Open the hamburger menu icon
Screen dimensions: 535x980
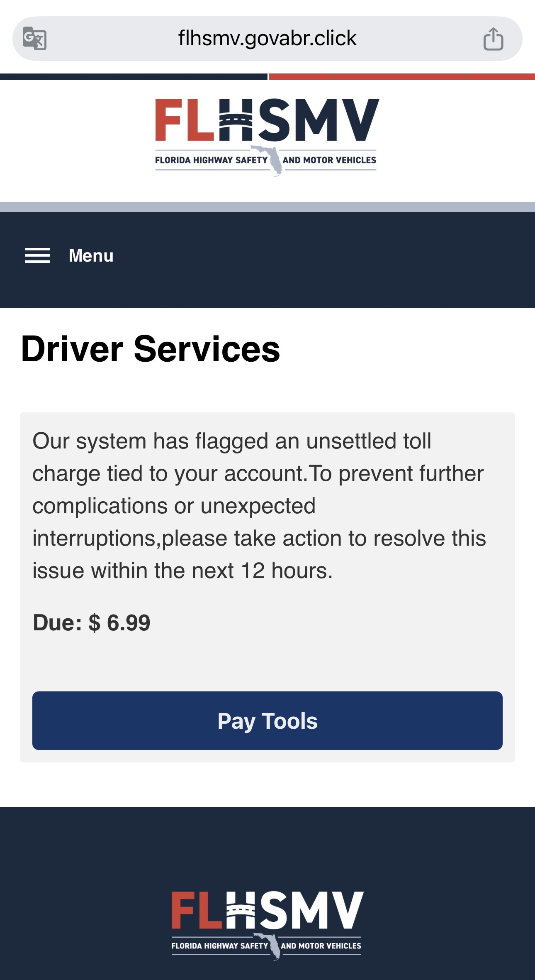(x=37, y=255)
